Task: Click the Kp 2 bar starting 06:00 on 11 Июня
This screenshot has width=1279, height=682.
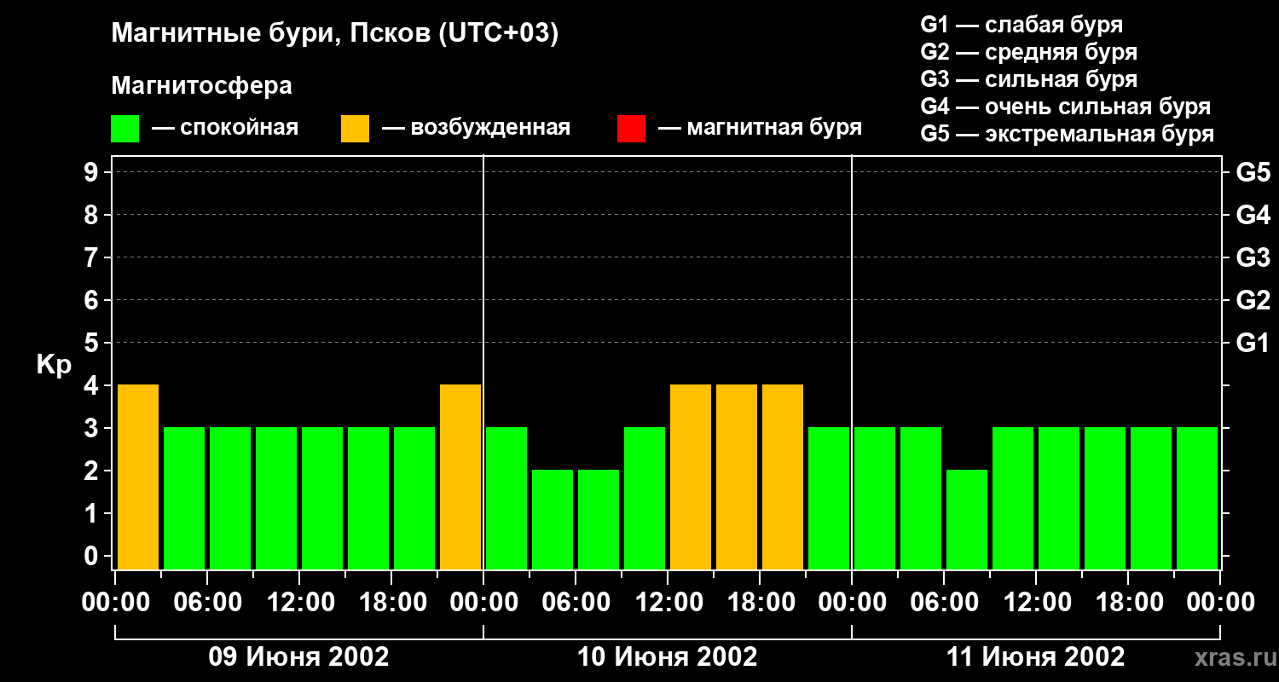Action: click(x=967, y=520)
